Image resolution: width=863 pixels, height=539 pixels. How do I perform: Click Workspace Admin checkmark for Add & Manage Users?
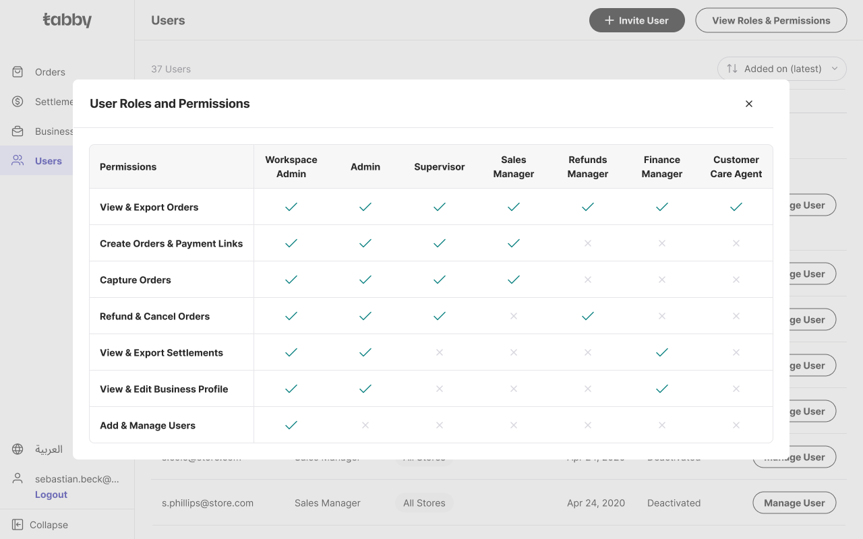tap(291, 425)
